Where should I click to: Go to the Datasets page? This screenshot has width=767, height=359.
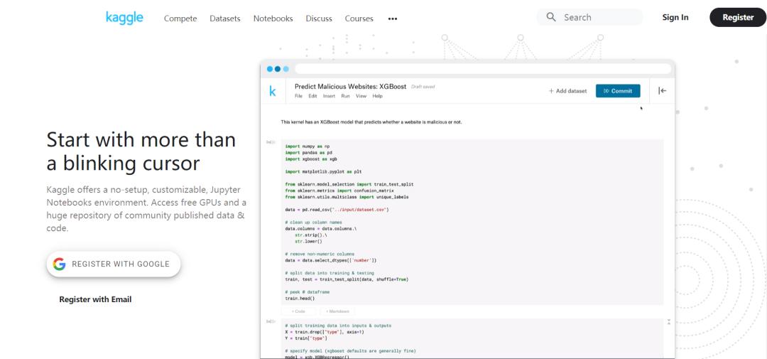[225, 18]
